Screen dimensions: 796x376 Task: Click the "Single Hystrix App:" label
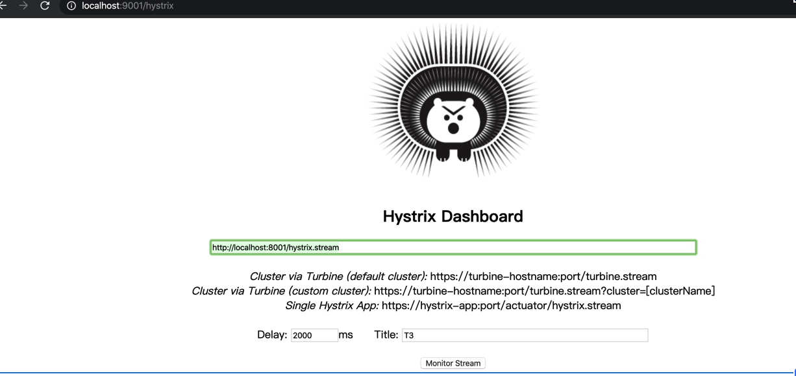click(x=332, y=305)
